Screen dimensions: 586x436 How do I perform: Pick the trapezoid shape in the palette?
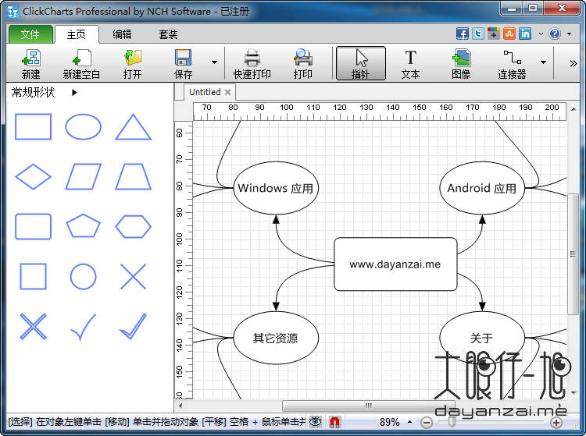coord(133,176)
